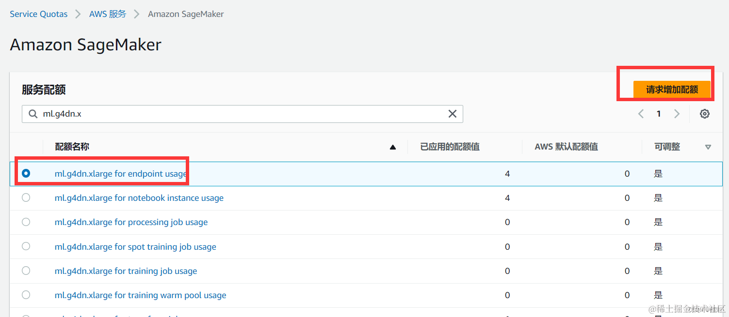The height and width of the screenshot is (317, 729).
Task: Clear the ml.g4dn.x search text
Action: 452,114
